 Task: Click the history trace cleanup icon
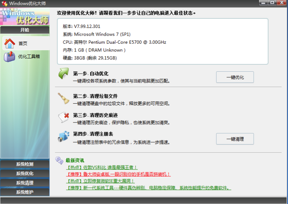click(64, 117)
